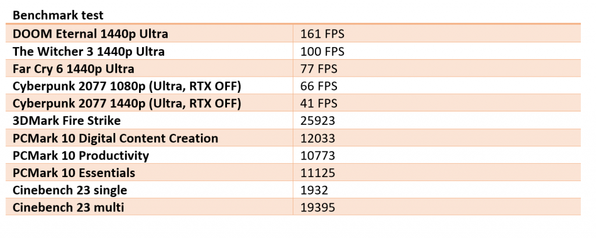This screenshot has width=596, height=238.
Task: Click the 66 FPS result value
Action: click(x=319, y=86)
